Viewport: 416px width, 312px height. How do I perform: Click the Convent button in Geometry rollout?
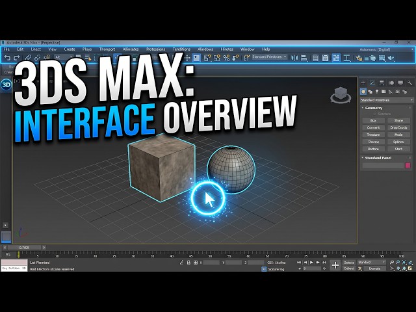point(373,127)
